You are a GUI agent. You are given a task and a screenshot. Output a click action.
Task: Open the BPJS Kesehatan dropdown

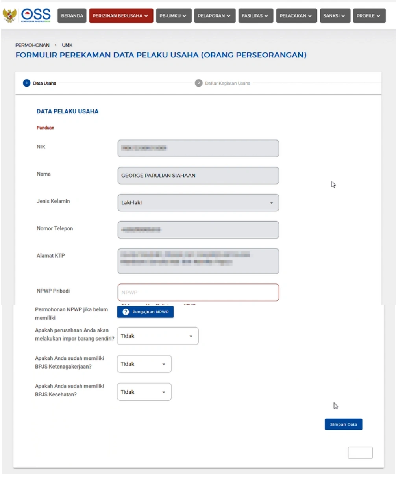tap(144, 391)
